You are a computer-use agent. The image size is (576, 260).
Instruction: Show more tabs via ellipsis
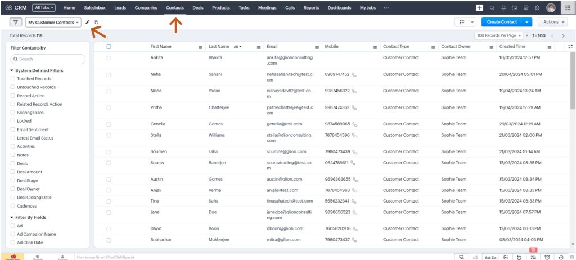tap(386, 8)
